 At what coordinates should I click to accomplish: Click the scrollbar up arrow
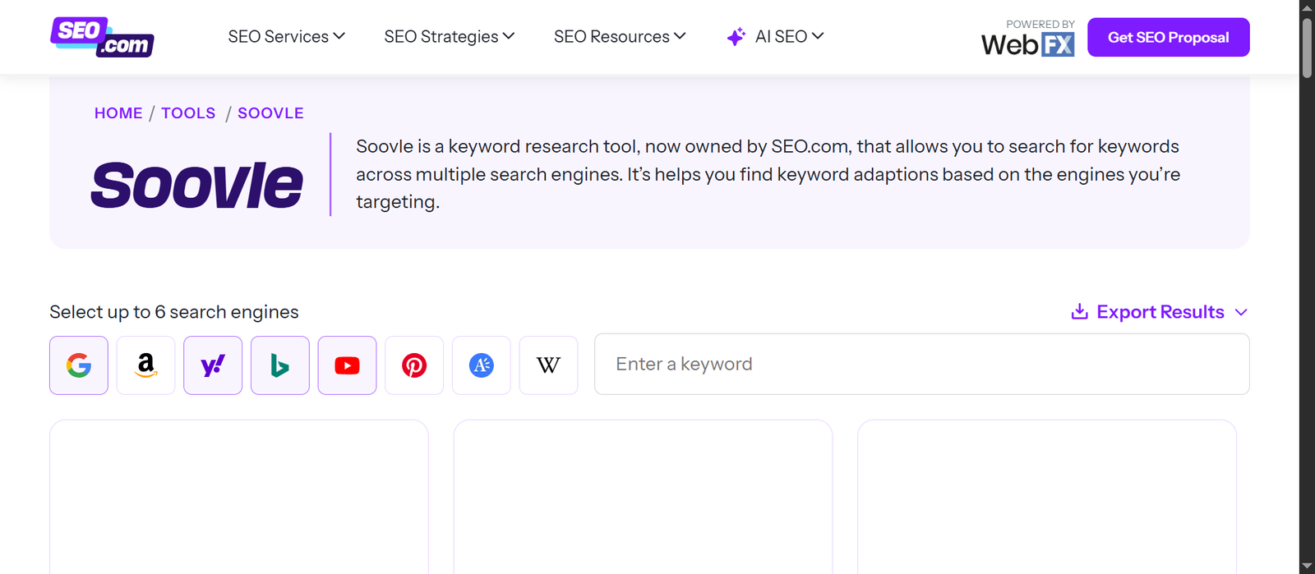tap(1307, 7)
